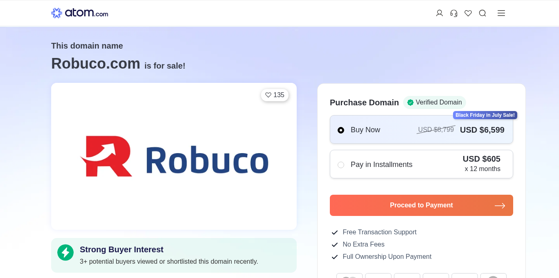The height and width of the screenshot is (278, 559).
Task: Click the Free Transaction Support checkmark
Action: click(x=335, y=232)
